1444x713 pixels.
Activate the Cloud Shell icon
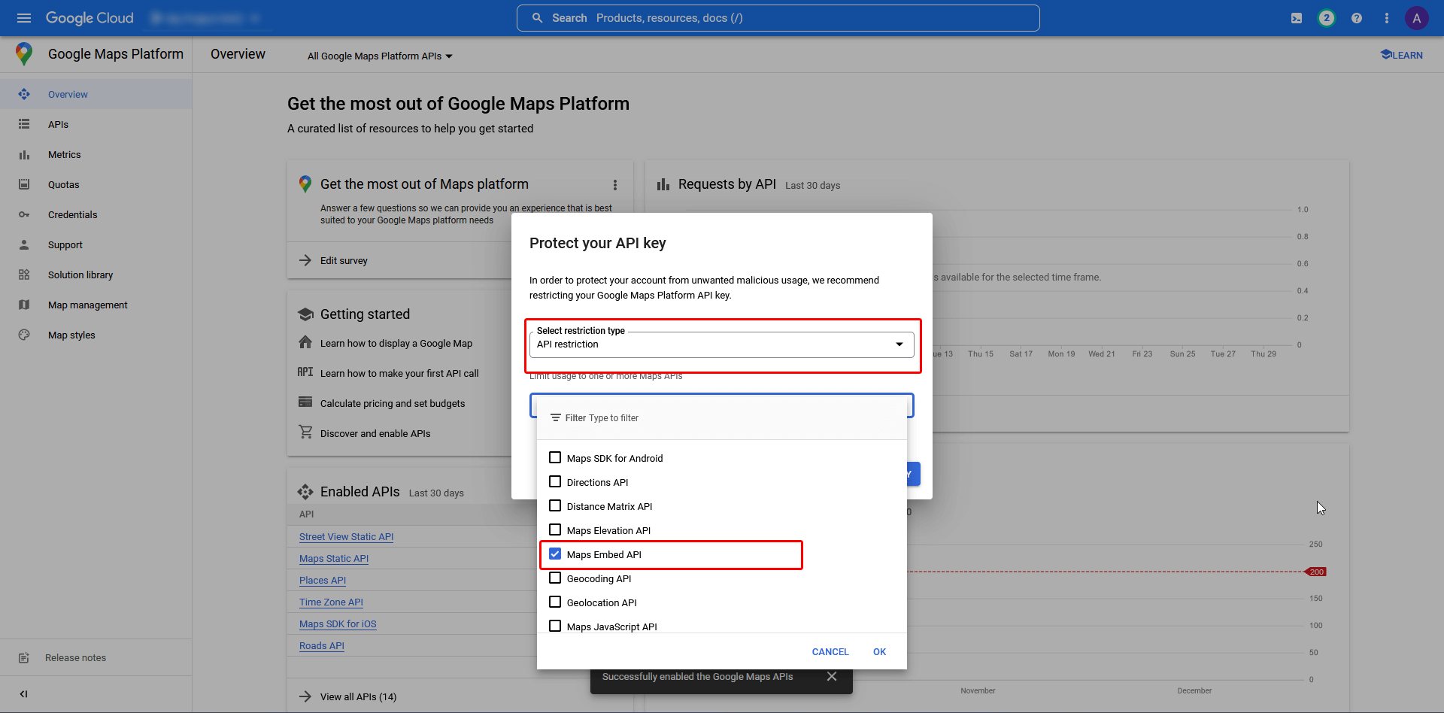1296,17
